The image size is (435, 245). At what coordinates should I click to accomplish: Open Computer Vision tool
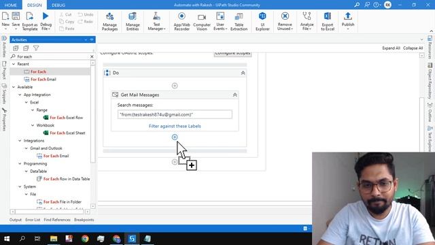202,21
